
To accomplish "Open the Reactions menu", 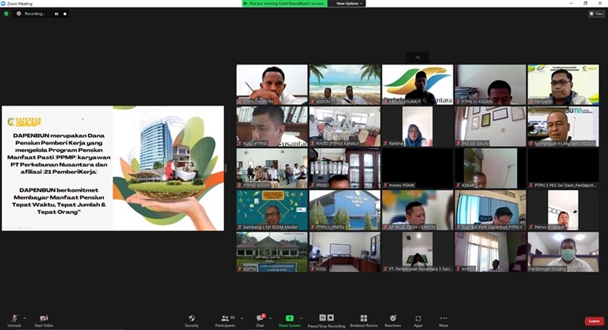I will point(393,319).
